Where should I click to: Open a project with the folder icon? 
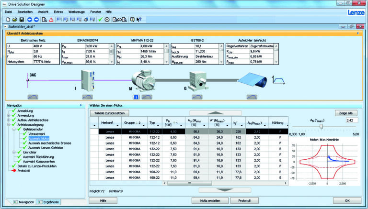point(15,20)
